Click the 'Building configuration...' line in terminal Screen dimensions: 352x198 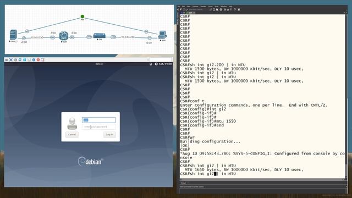[210, 141]
